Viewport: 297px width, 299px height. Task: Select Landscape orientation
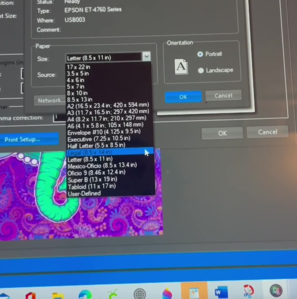(201, 71)
